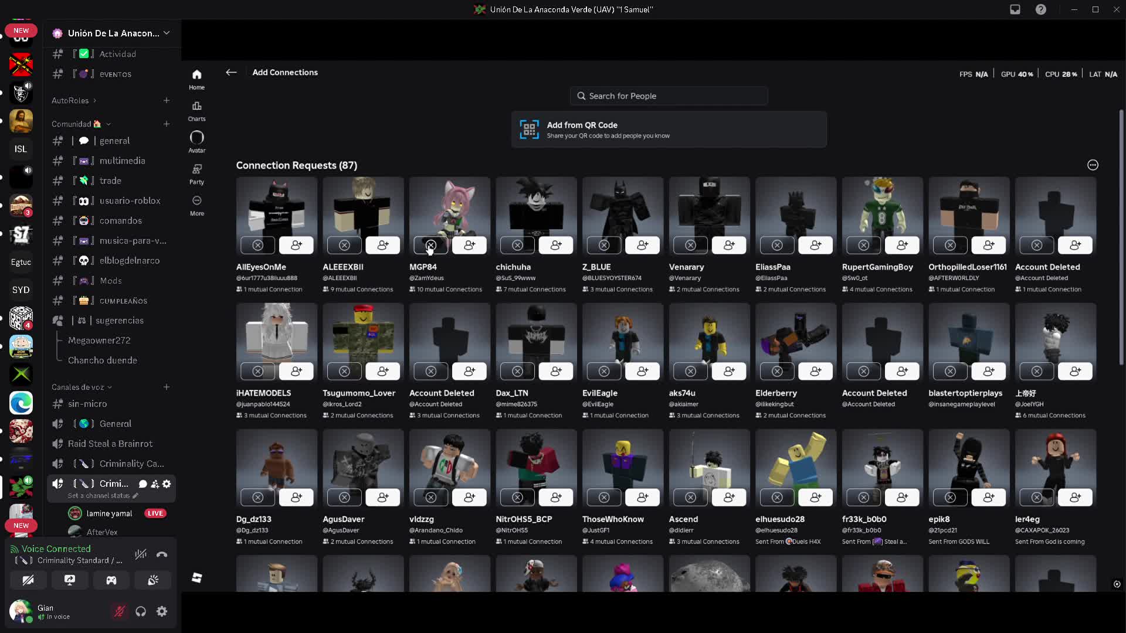The height and width of the screenshot is (633, 1126).
Task: Unmute the microphone in the user panel
Action: point(120,611)
